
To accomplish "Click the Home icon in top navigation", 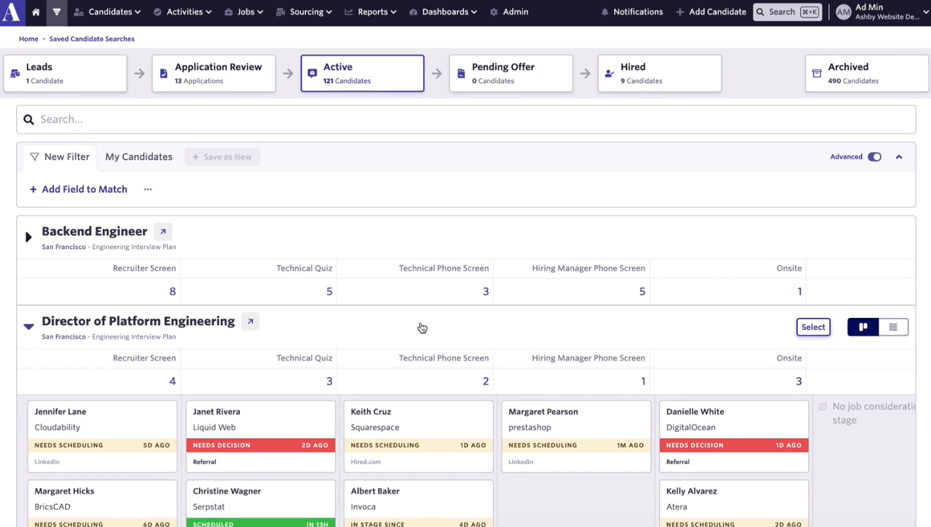I will coord(36,12).
